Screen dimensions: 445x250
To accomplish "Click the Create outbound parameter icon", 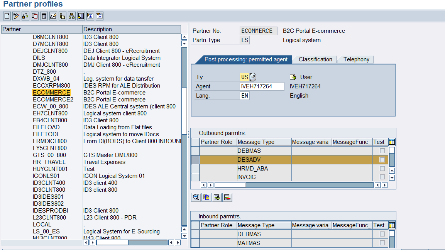I will click(217, 198).
